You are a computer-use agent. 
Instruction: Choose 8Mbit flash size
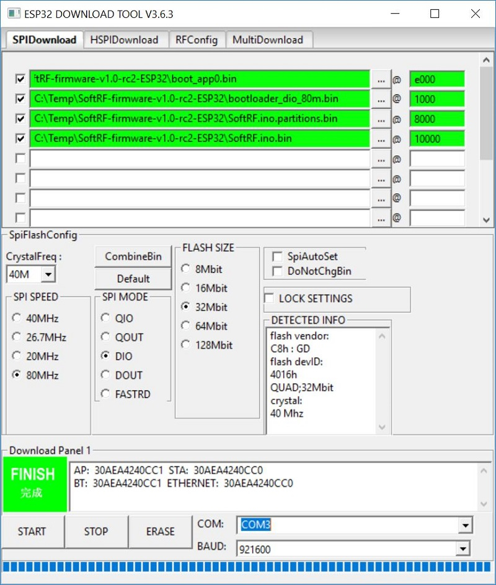pos(185,269)
